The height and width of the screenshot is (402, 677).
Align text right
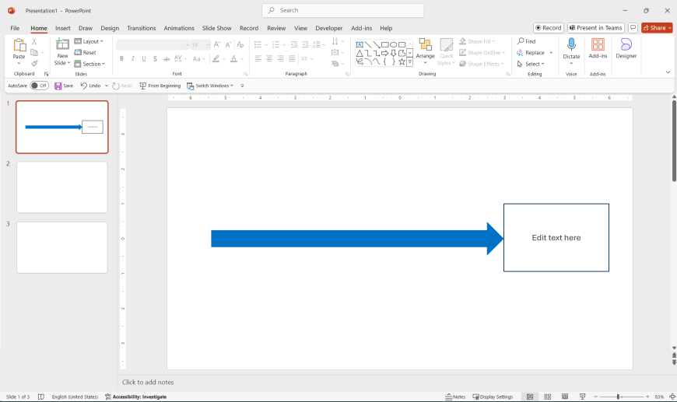tap(281, 58)
